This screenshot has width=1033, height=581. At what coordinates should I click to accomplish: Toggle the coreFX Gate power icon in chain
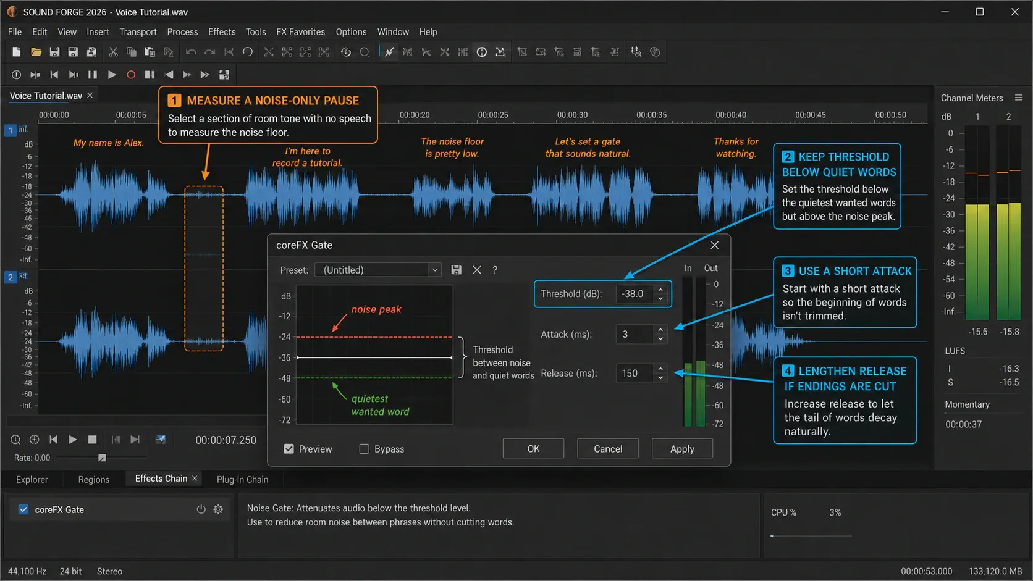coord(201,509)
